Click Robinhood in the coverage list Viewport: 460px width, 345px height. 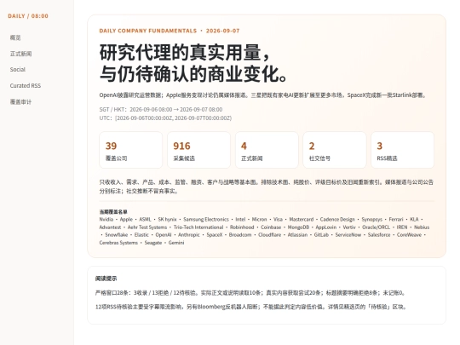coord(242,227)
